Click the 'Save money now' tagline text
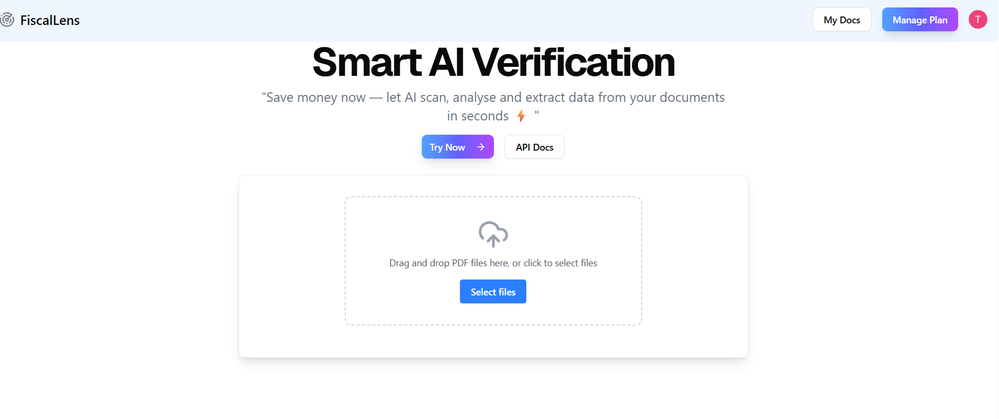 point(316,98)
